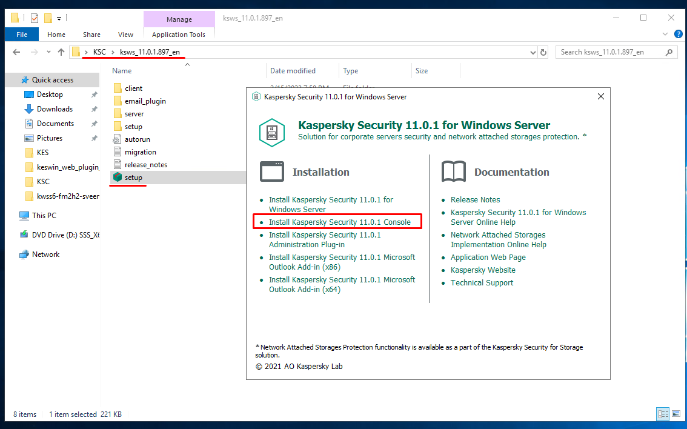
Task: Switch to the View ribbon tab
Action: point(125,35)
